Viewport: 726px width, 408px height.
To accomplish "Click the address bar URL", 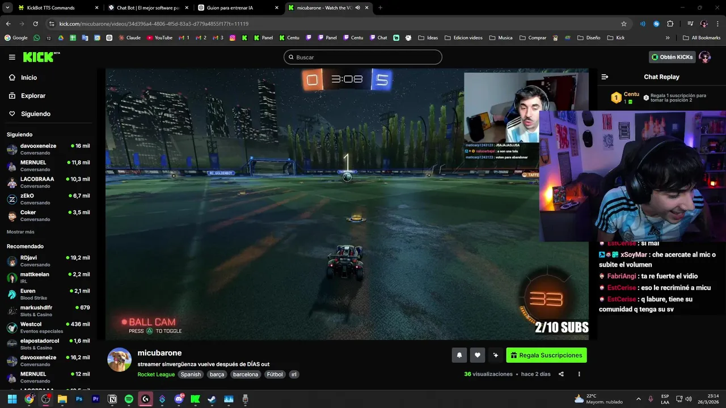I will click(154, 24).
